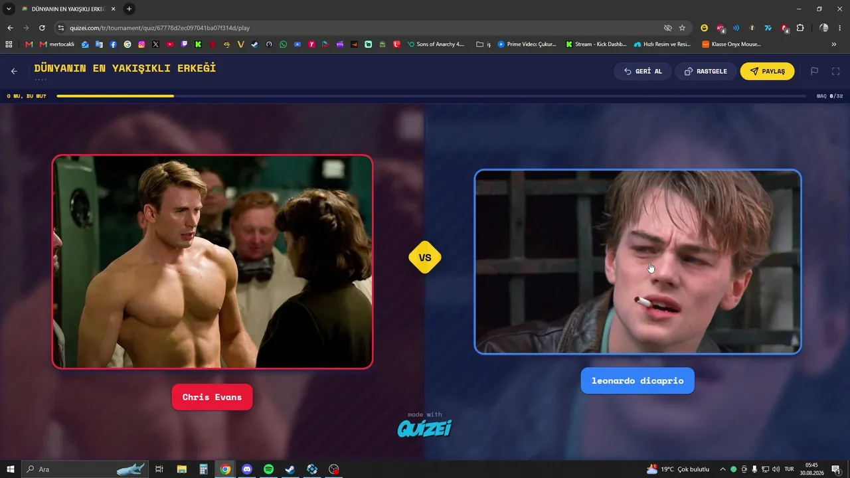Open the apps grid in bookmarks bar
Viewport: 850px width, 478px height.
9,44
